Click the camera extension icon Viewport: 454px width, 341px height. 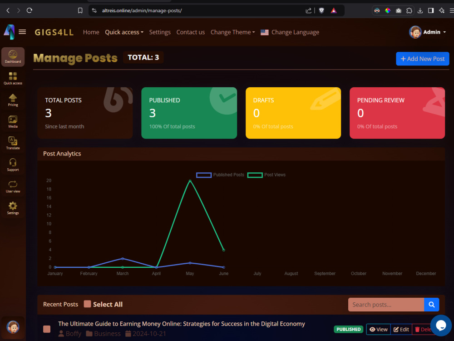(x=399, y=11)
